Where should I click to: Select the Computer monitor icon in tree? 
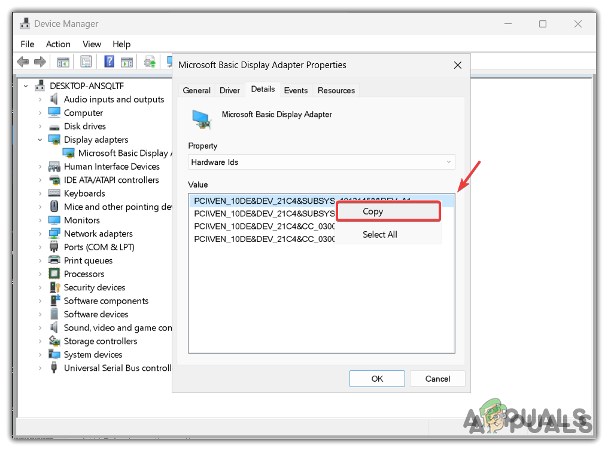(54, 113)
